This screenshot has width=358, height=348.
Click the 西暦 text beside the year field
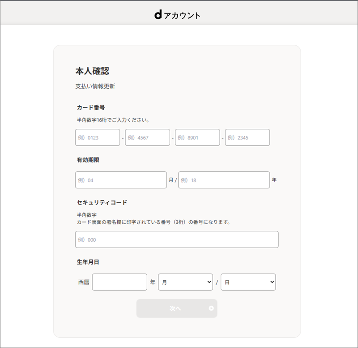(x=84, y=282)
